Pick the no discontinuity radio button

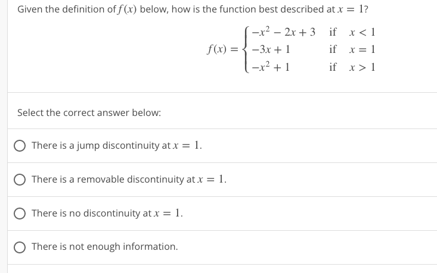click(x=20, y=214)
